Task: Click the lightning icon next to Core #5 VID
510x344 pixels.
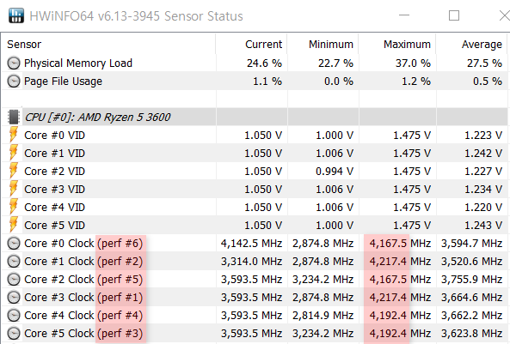Action: click(14, 225)
